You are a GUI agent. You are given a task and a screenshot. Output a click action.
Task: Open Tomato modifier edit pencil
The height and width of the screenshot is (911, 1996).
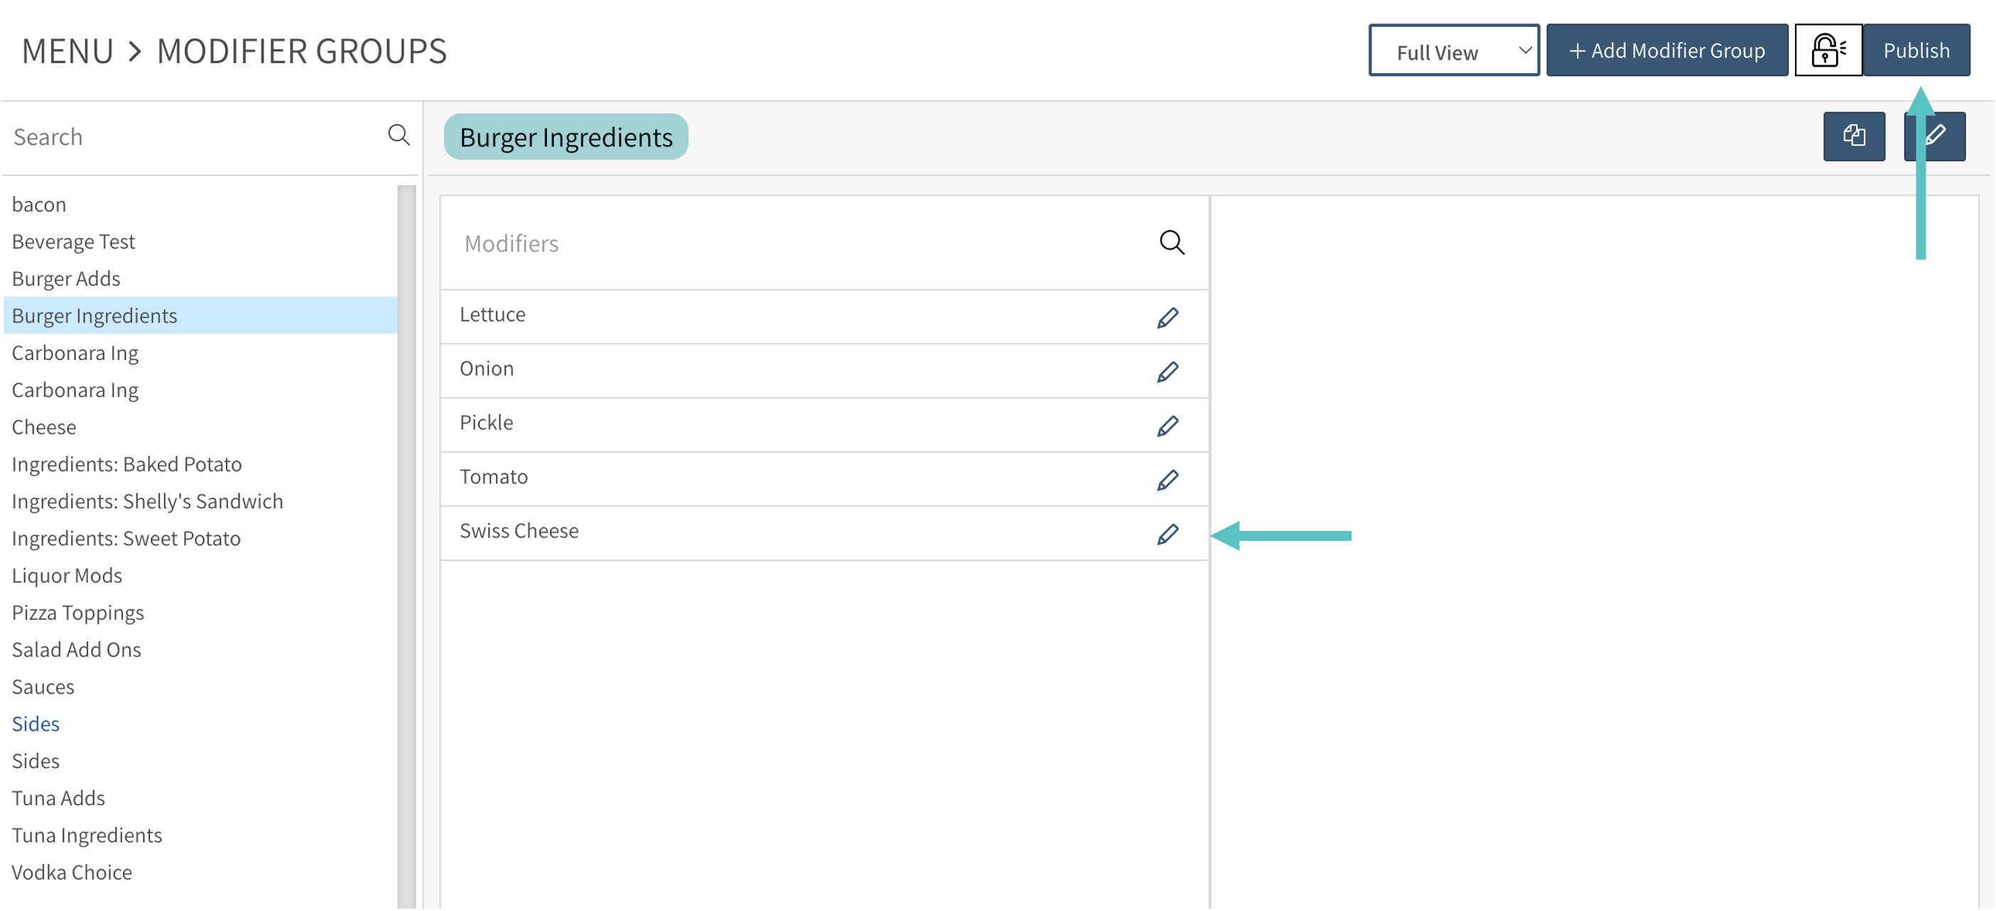(x=1167, y=480)
